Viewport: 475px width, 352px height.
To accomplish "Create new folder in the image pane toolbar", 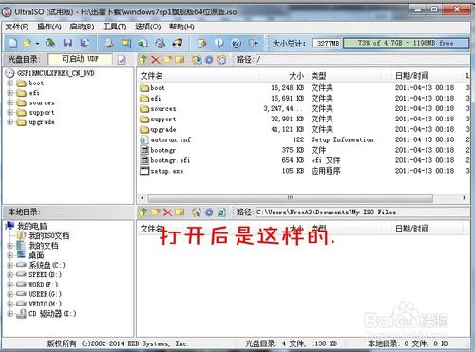I will [x=167, y=60].
